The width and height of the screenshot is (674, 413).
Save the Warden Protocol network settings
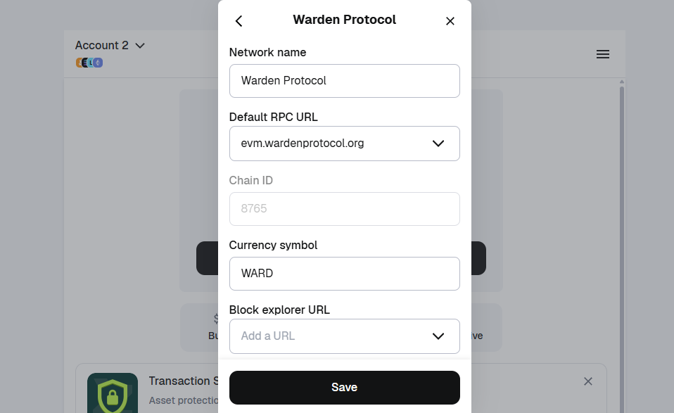[344, 387]
